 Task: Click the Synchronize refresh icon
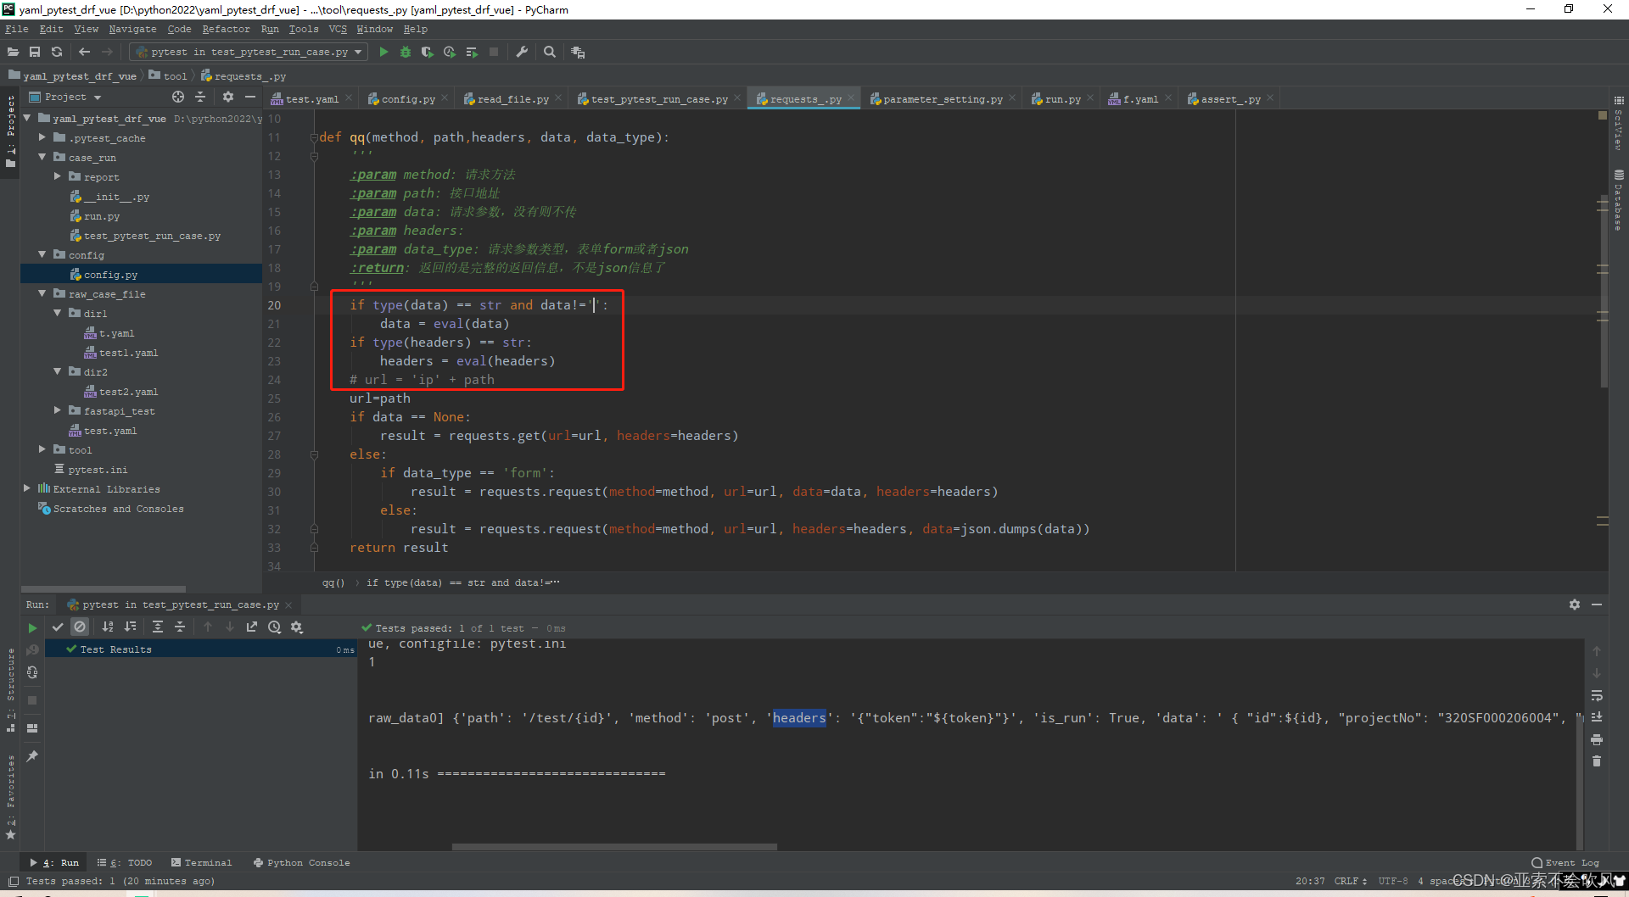(x=57, y=52)
